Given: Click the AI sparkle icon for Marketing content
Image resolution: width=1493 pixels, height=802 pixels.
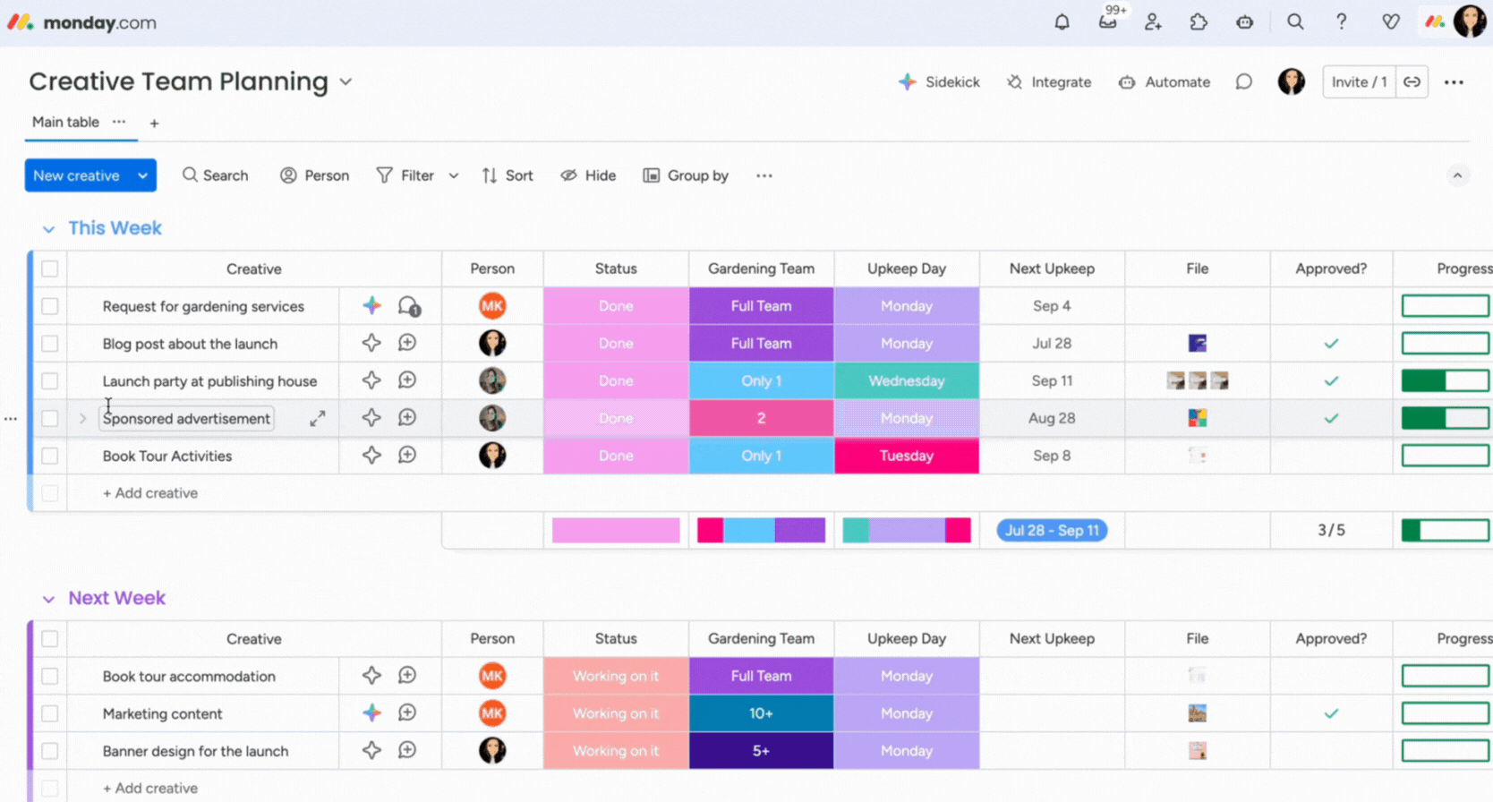Looking at the screenshot, I should 371,713.
